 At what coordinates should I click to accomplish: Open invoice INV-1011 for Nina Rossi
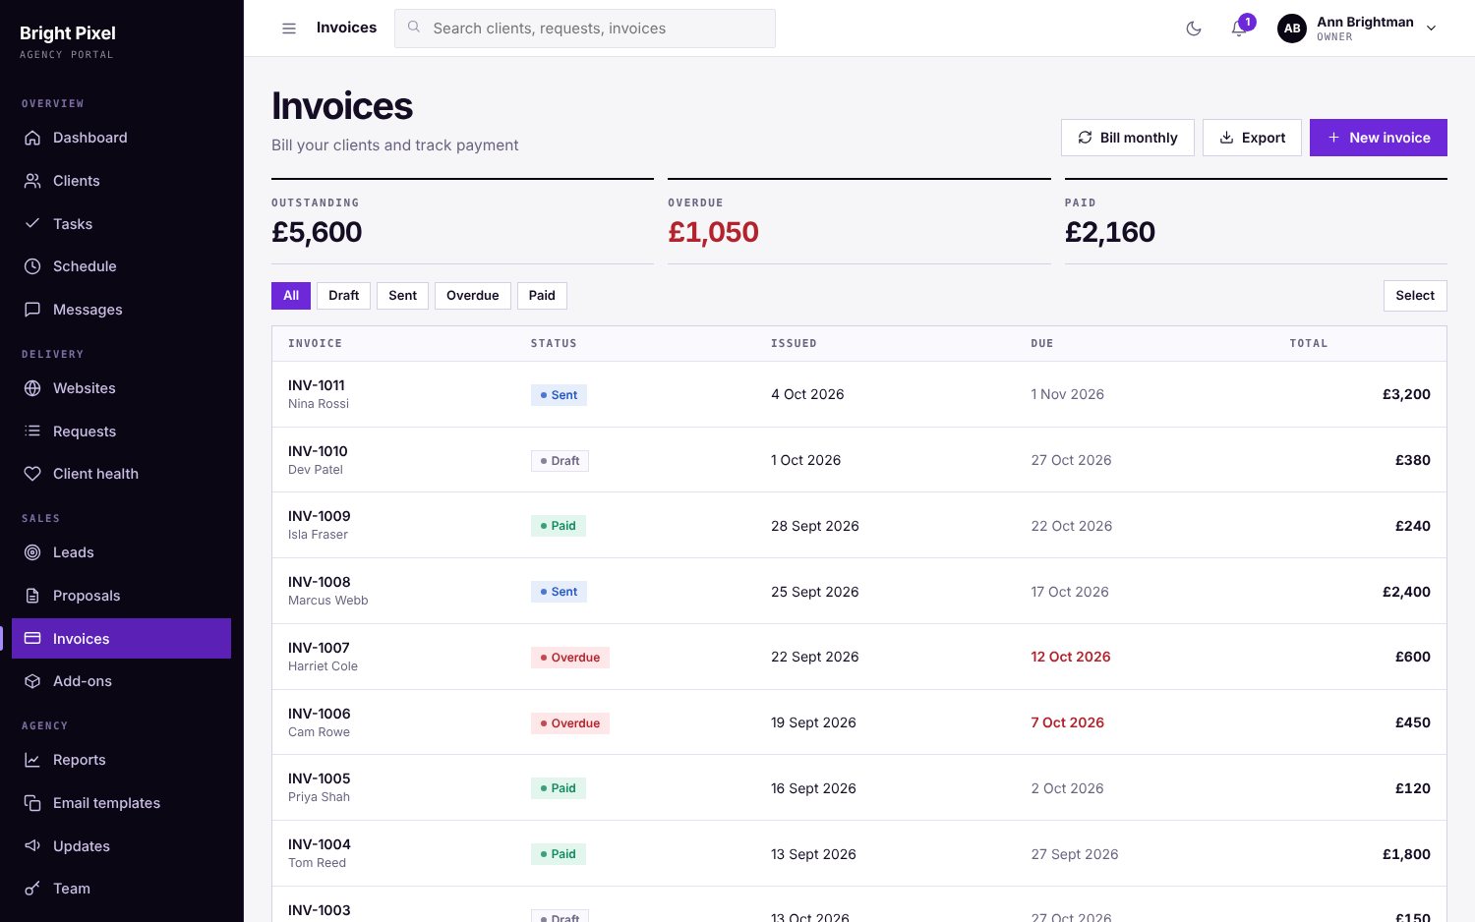(x=859, y=394)
